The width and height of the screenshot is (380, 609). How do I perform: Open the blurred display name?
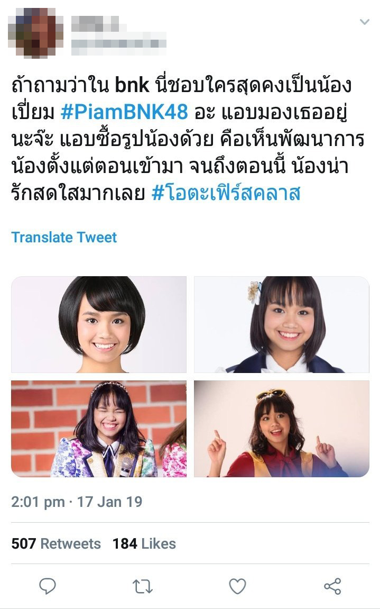coord(95,24)
